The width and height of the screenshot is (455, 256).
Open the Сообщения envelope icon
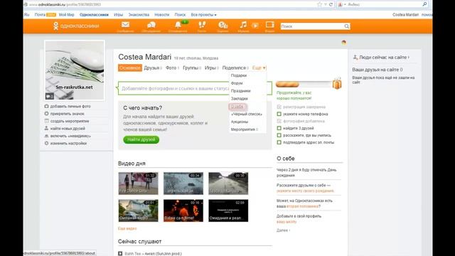click(125, 25)
